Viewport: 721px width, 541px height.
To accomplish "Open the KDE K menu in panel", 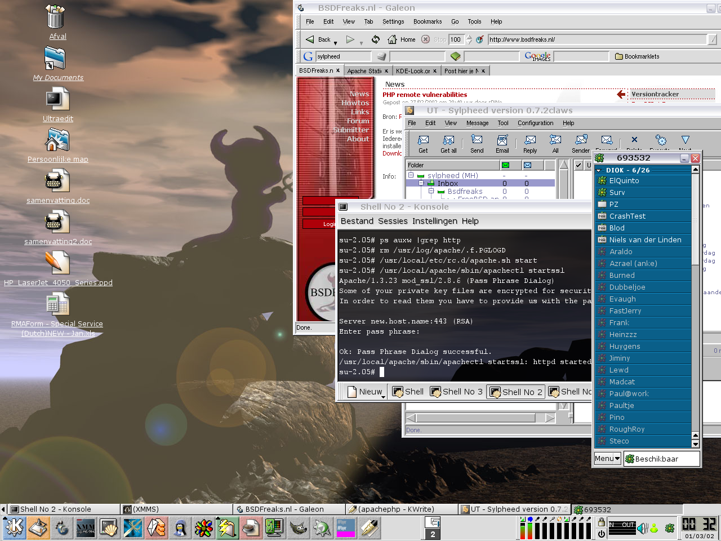I will 14,528.
